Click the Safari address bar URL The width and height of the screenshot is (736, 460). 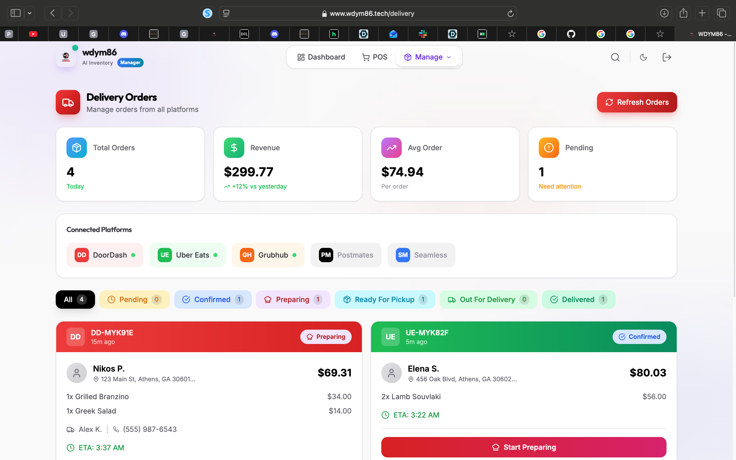[372, 13]
